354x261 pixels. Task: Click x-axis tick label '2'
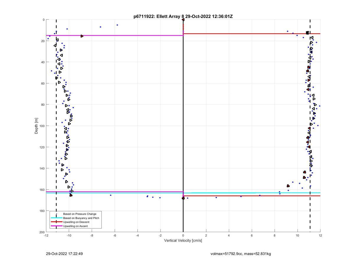(x=206, y=235)
